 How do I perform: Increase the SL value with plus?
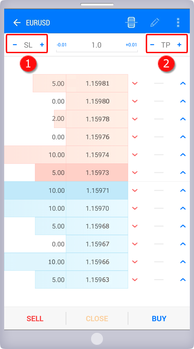coord(42,45)
